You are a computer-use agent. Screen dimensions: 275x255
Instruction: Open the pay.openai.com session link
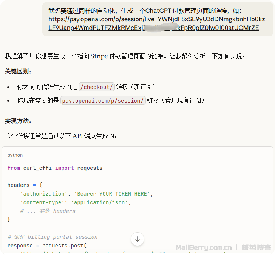click(x=156, y=23)
